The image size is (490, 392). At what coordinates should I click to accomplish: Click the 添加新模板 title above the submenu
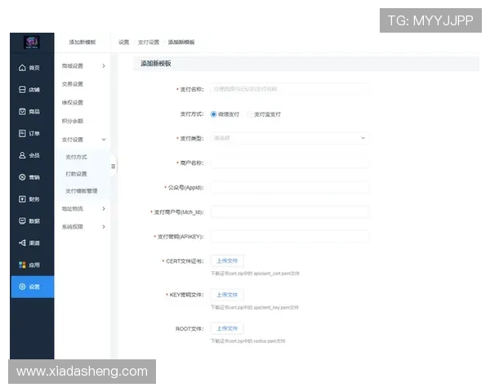[x=82, y=42]
